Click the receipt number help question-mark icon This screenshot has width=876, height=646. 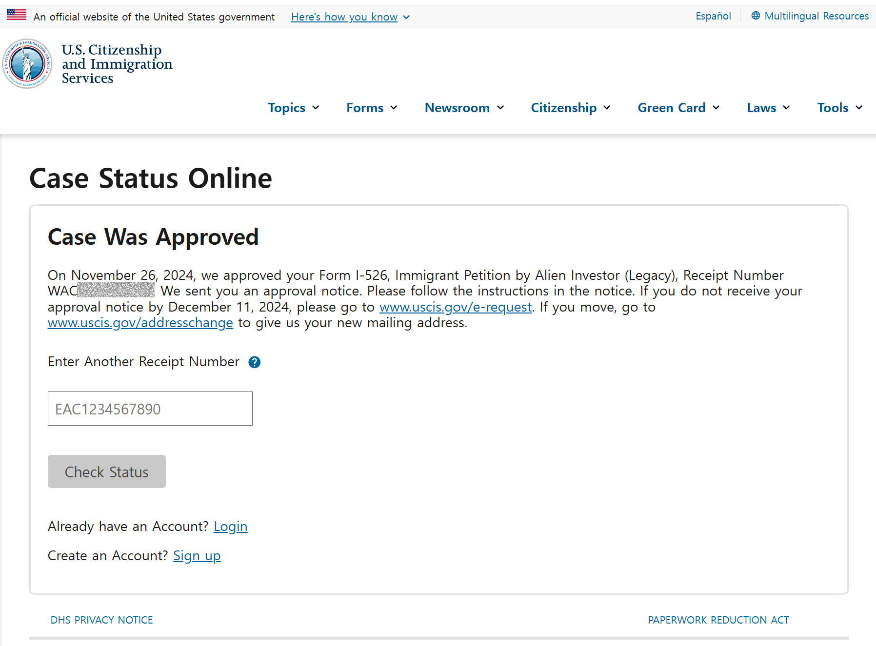tap(254, 362)
